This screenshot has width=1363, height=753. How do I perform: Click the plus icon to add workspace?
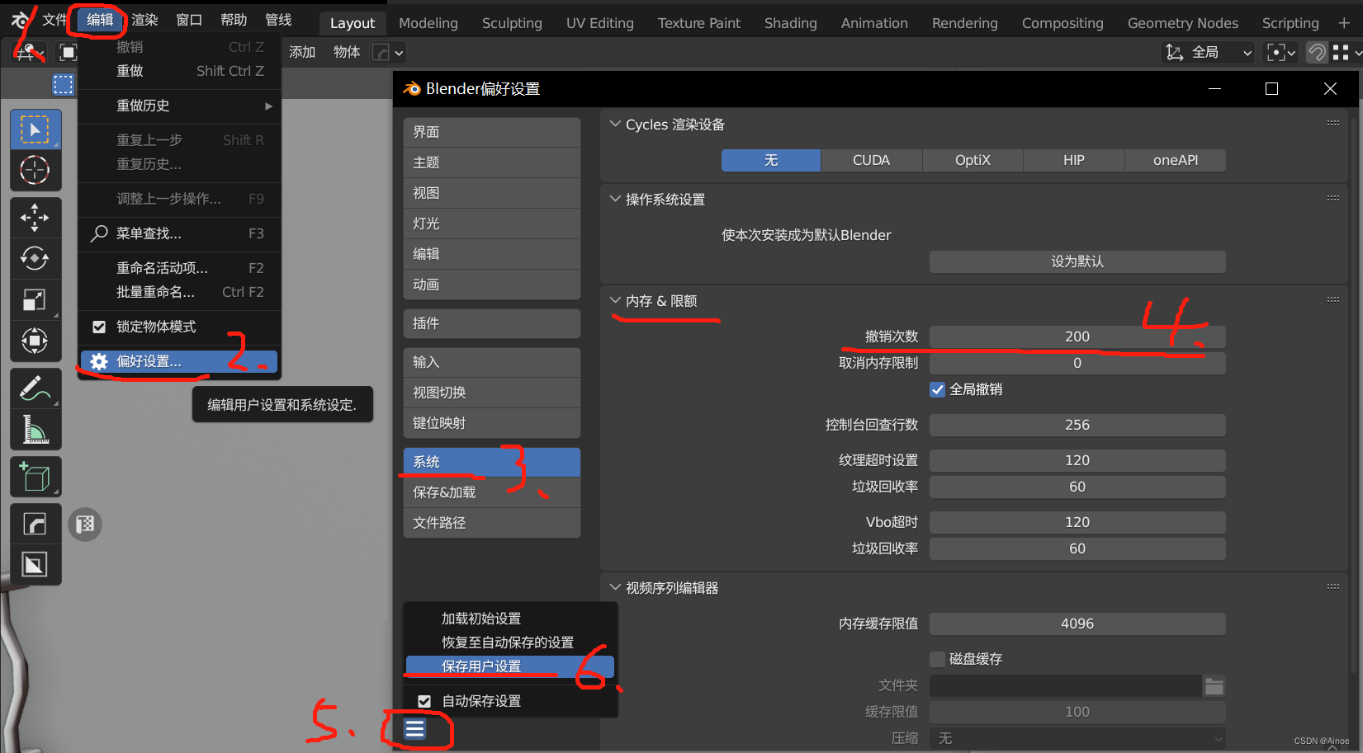(x=1344, y=23)
